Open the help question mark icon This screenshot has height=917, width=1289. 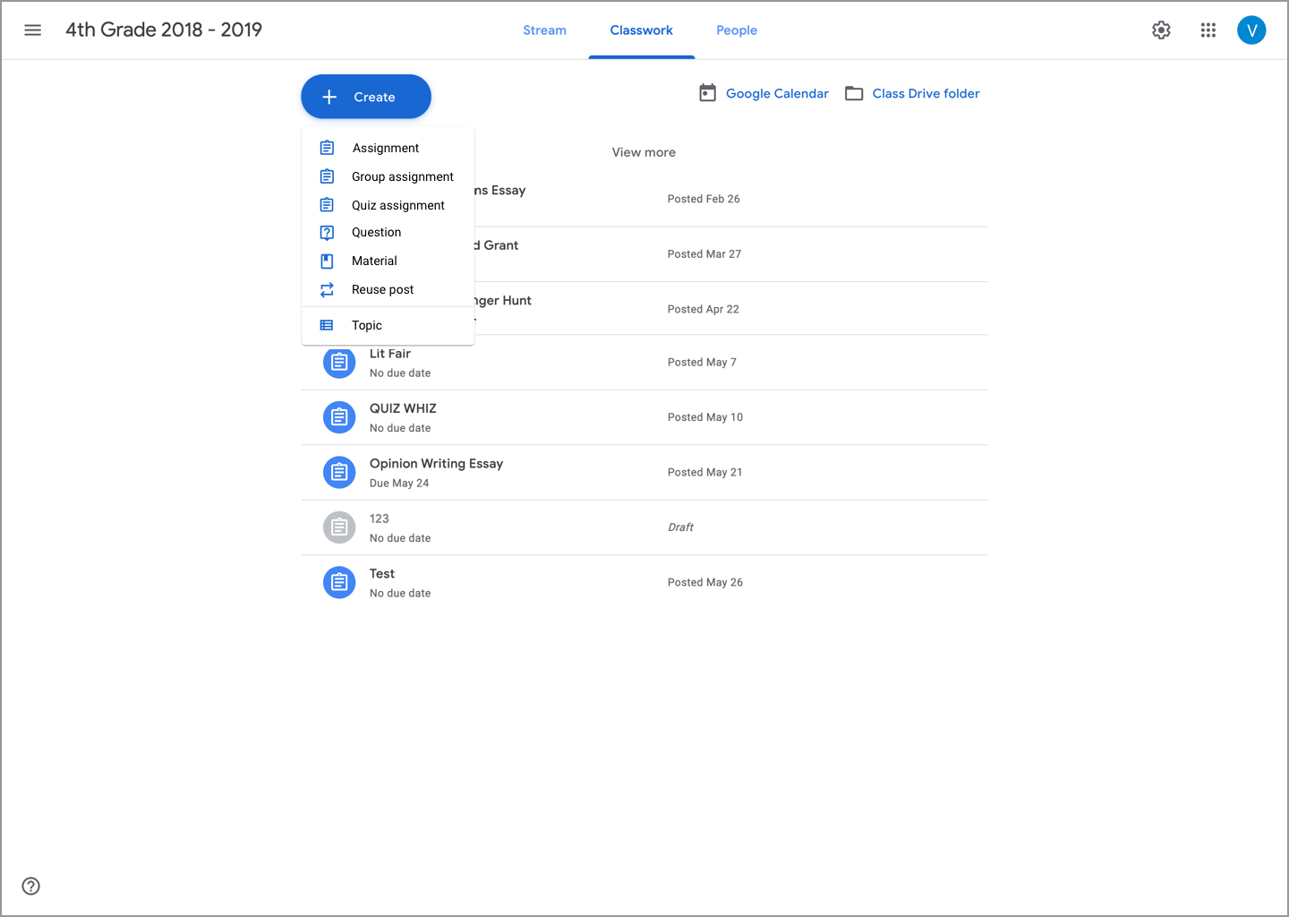point(31,886)
